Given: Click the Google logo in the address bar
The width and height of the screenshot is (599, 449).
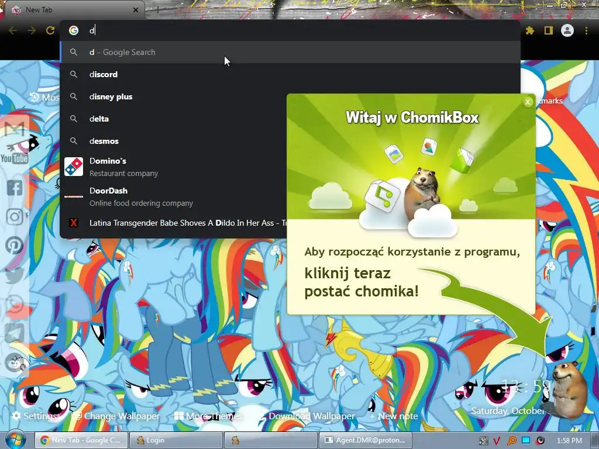Looking at the screenshot, I should coord(74,30).
